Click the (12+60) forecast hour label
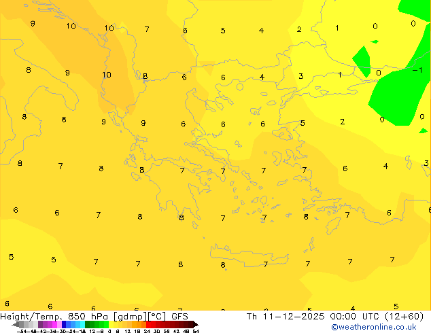Image resolution: width=431 pixels, height=333 pixels. pyautogui.click(x=404, y=317)
